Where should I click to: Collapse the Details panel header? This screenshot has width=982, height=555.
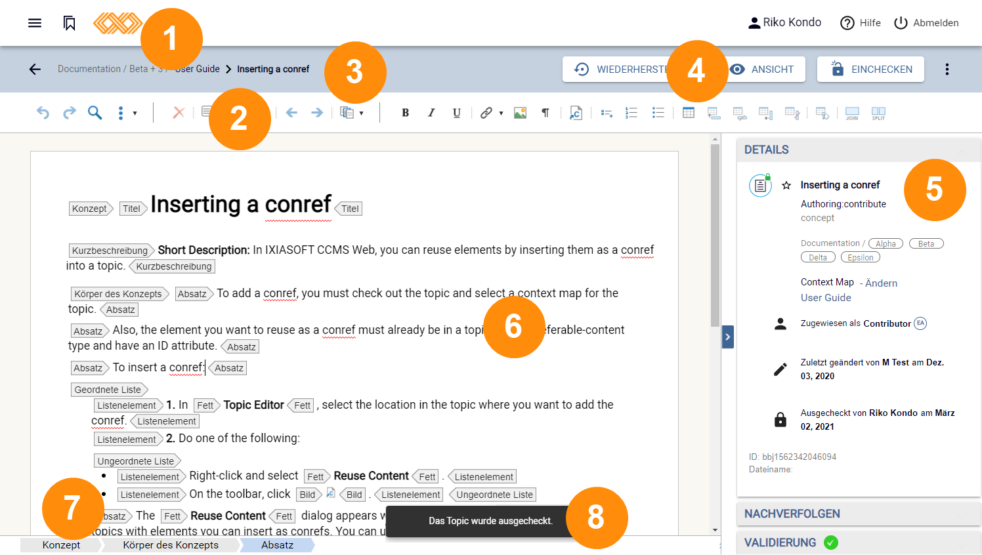coord(859,150)
